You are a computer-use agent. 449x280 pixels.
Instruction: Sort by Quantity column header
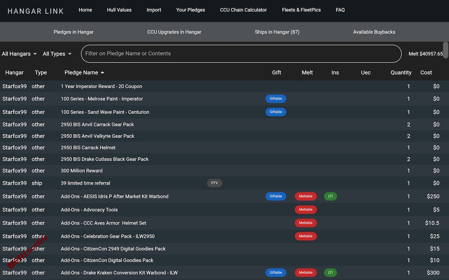point(401,72)
